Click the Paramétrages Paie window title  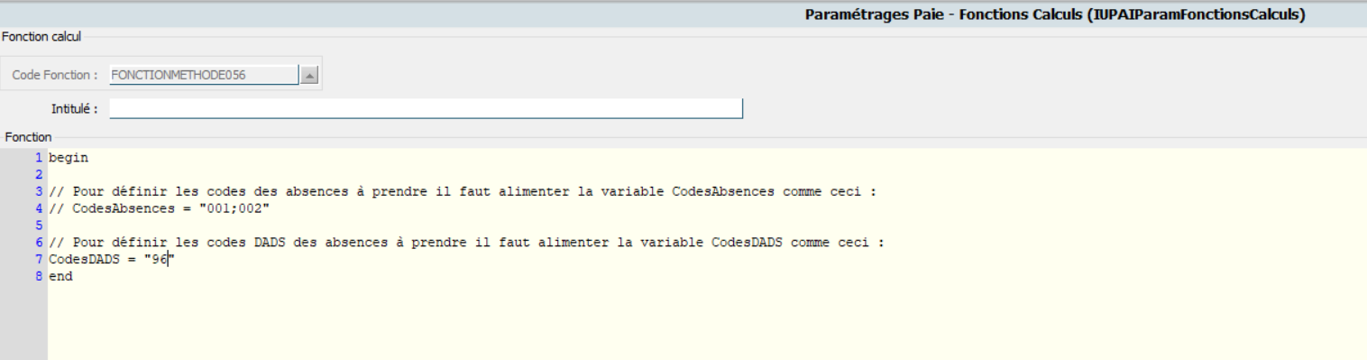coord(1055,14)
